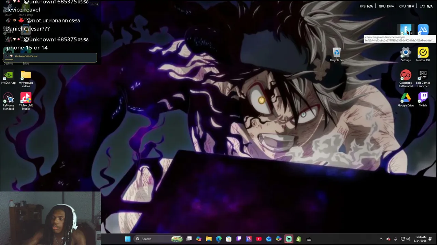Click the 'Daniel Caesar???' chat message
The image size is (437, 245).
(28, 29)
